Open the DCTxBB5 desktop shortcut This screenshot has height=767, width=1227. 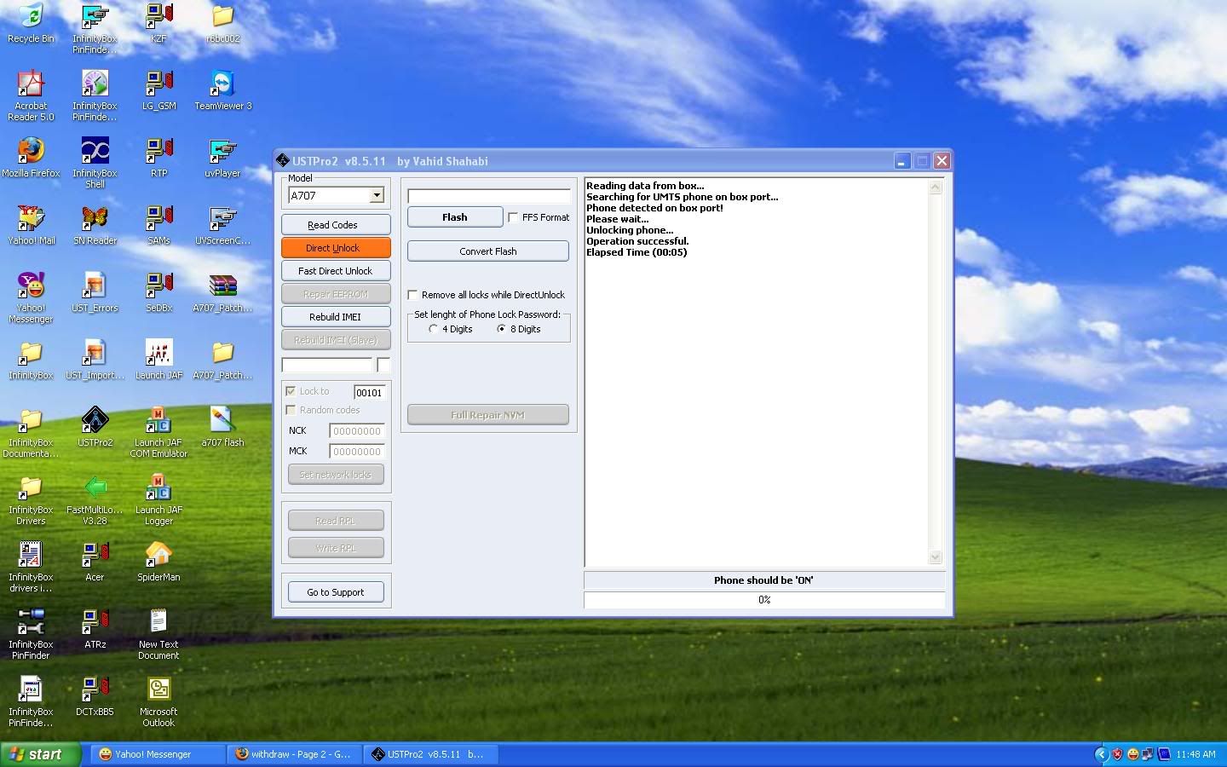[x=95, y=696]
